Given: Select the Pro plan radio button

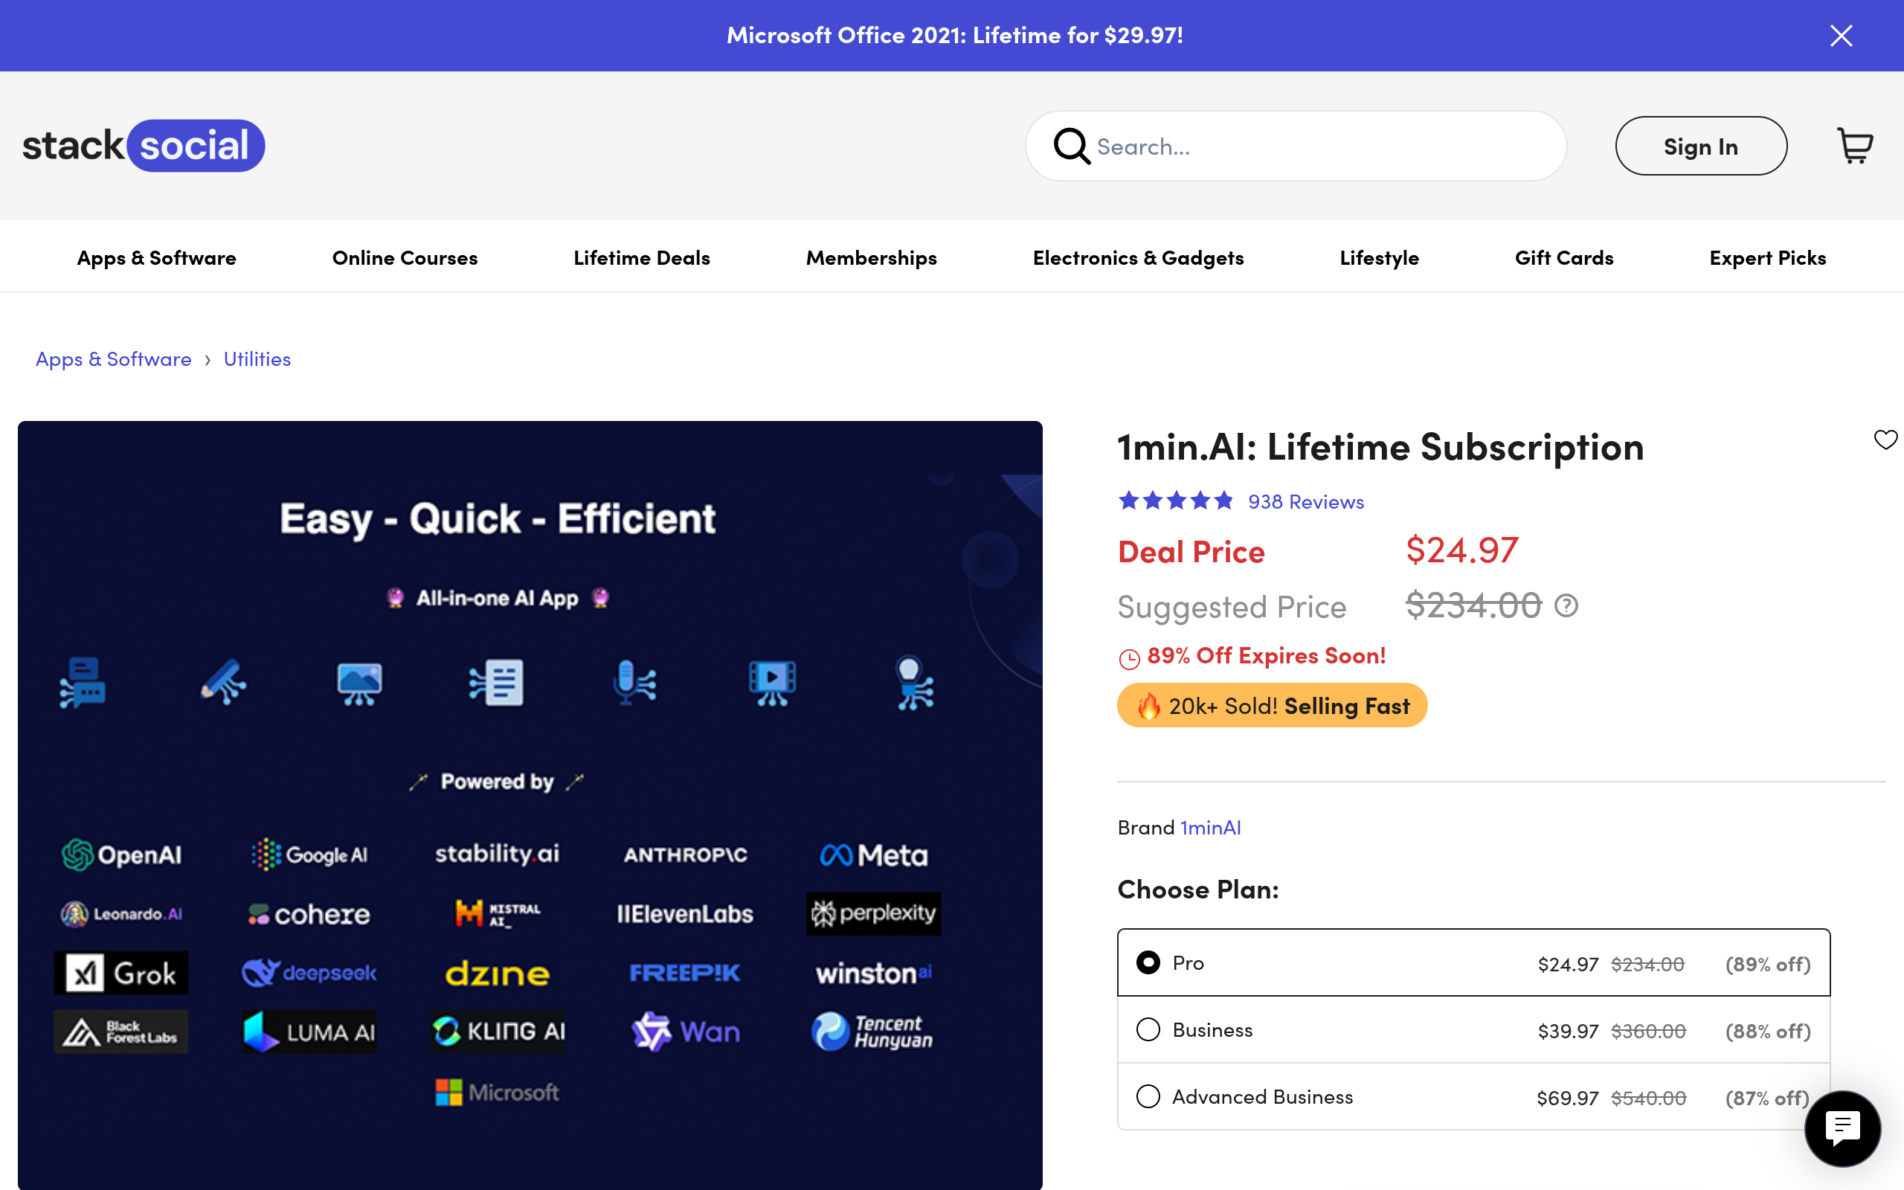Looking at the screenshot, I should point(1148,962).
